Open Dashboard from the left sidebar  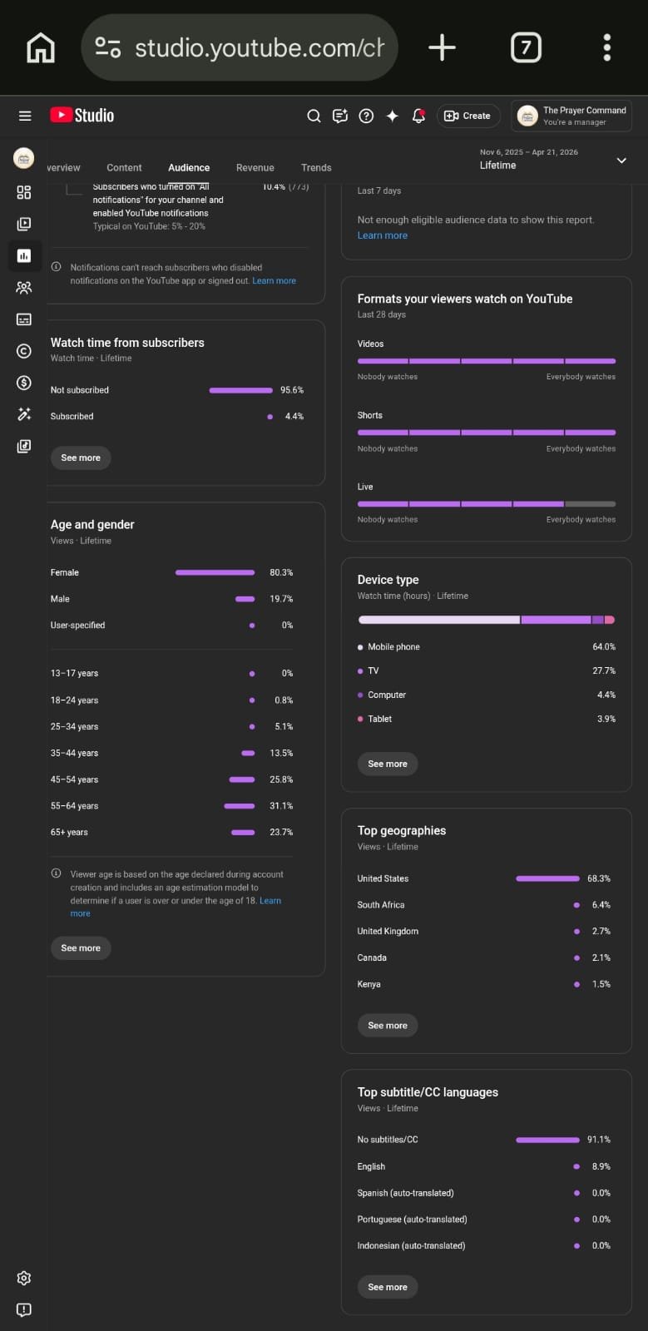coord(24,192)
